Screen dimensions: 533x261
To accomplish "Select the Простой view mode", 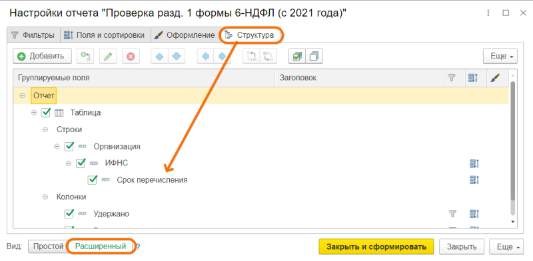I will pyautogui.click(x=47, y=246).
